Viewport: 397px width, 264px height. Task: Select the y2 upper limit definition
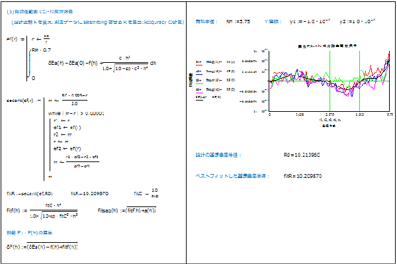[357, 22]
